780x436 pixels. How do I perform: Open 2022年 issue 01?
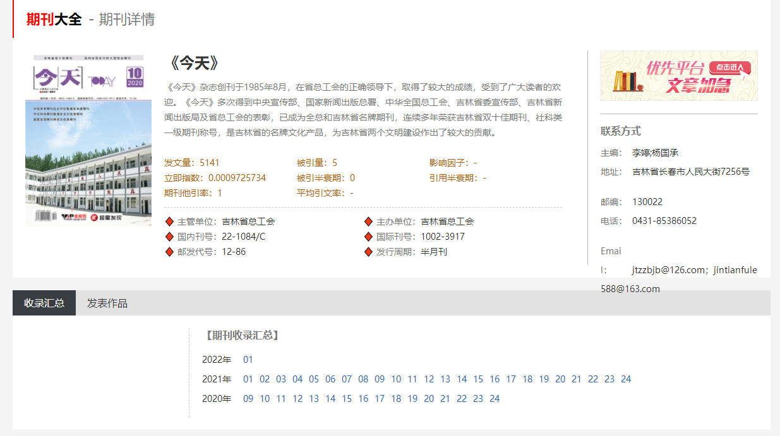pos(248,360)
